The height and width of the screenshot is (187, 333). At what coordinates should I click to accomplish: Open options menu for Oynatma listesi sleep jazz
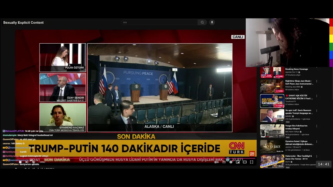coord(317,142)
